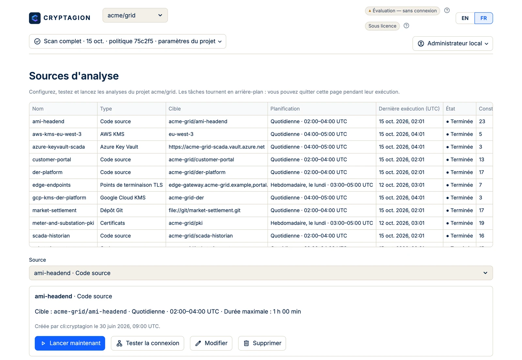Select the der-platform row name

(47, 172)
